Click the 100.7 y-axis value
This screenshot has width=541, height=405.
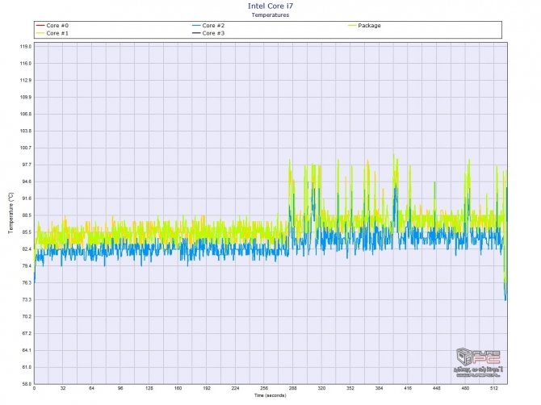(x=26, y=148)
